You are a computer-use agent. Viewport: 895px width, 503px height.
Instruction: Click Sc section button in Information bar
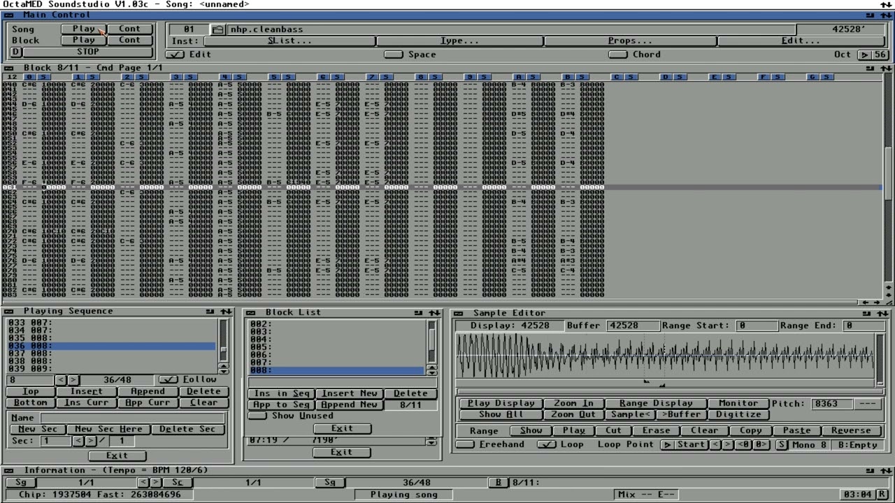178,483
